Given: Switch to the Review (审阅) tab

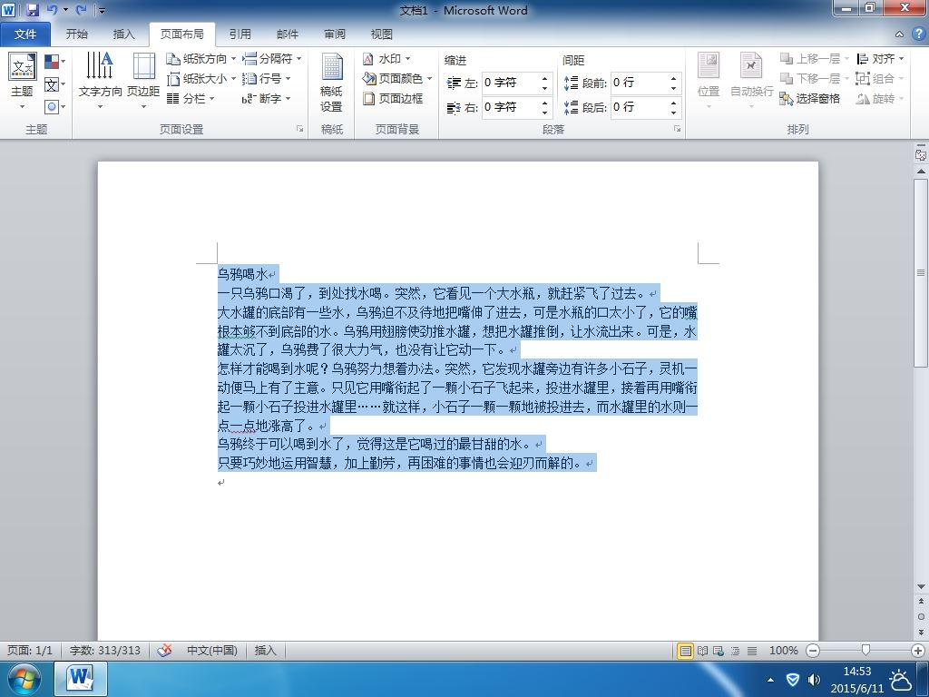Looking at the screenshot, I should 335,34.
